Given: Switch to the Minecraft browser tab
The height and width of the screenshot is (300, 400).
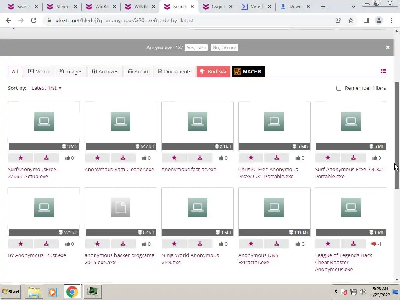Looking at the screenshot, I should point(62,7).
